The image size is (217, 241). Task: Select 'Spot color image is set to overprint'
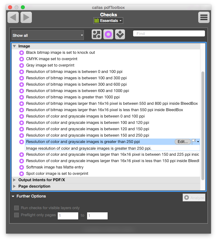point(57,173)
